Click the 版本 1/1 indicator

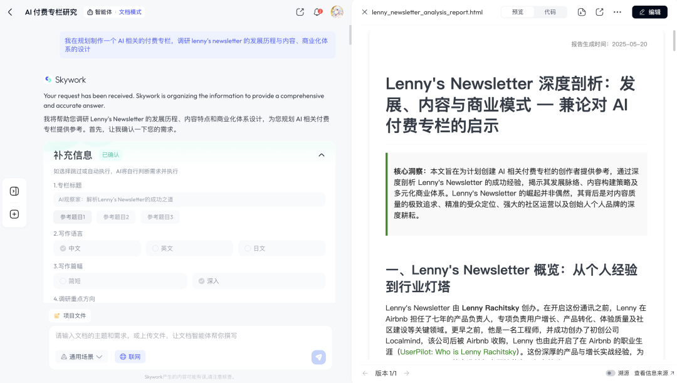386,373
